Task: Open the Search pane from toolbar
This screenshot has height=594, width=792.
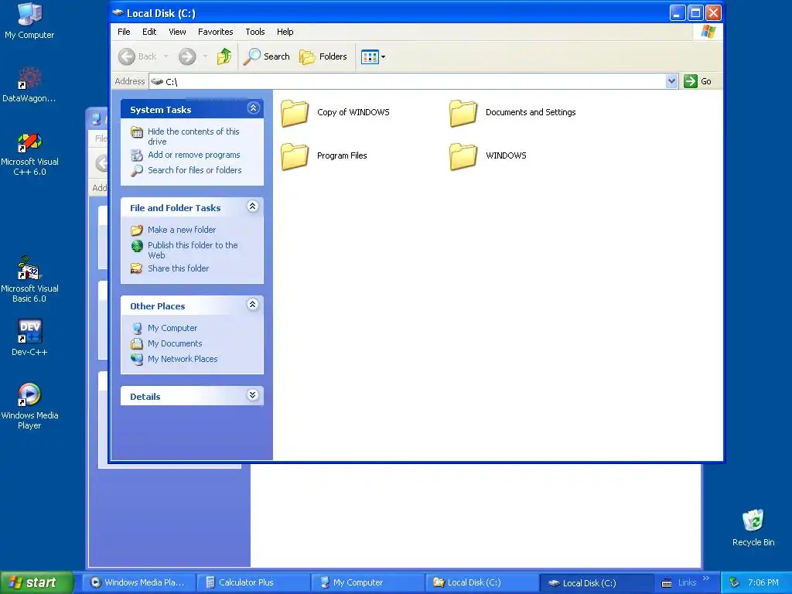Action: (x=266, y=56)
